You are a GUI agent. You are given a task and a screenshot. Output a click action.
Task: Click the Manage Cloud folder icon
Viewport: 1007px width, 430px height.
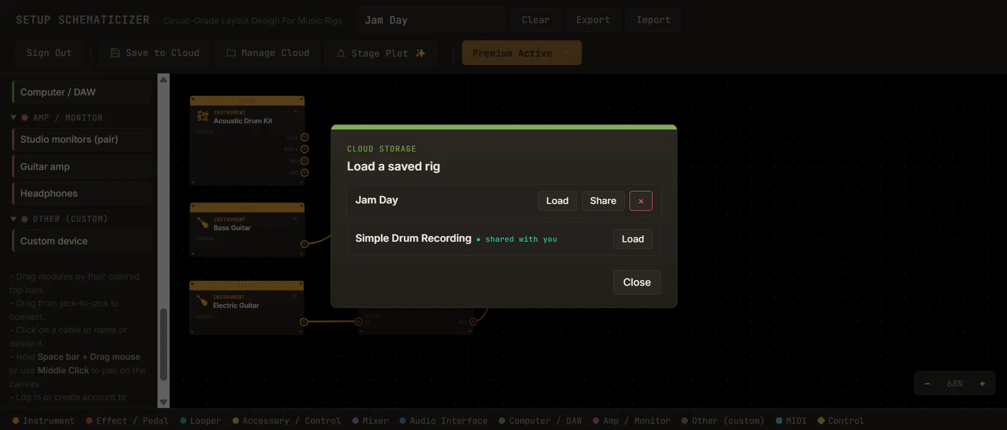(x=231, y=53)
